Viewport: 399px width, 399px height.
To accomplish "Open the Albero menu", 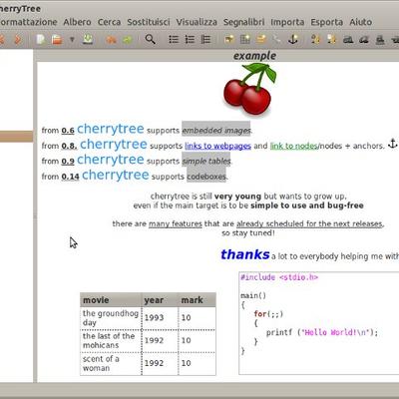I will coord(77,22).
